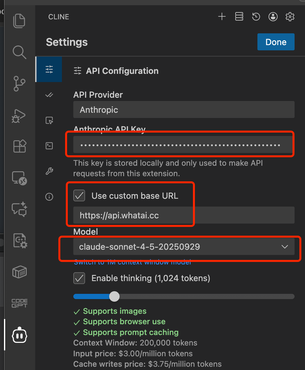The image size is (305, 370).
Task: Uncheck Use custom base URL
Action: pyautogui.click(x=79, y=195)
